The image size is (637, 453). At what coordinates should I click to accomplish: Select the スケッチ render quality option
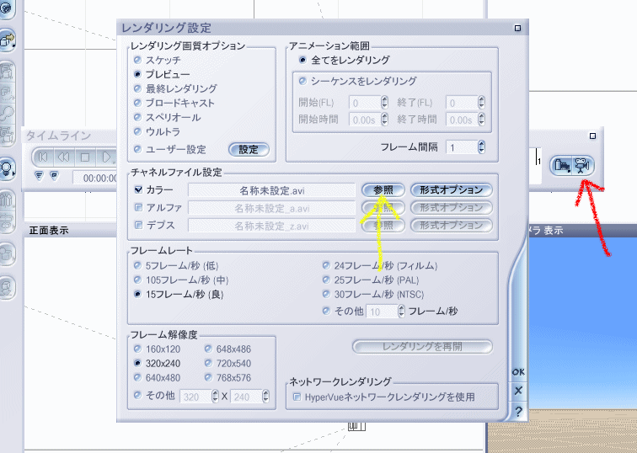tap(137, 60)
